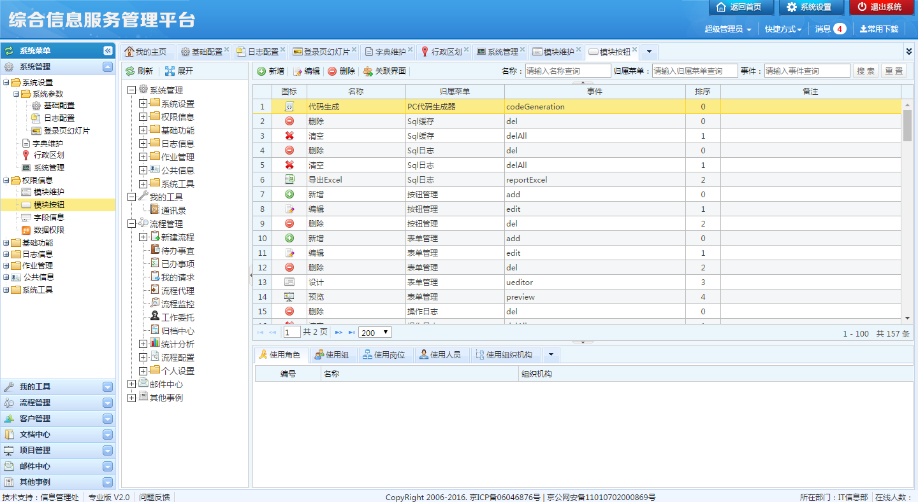Click the green plus icon in grid row 7
918x502 pixels.
(289, 195)
